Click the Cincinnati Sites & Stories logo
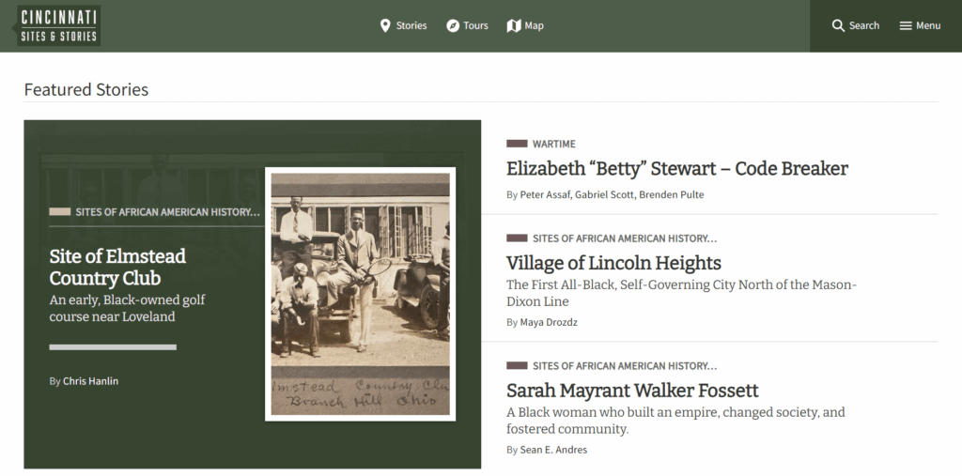Viewport: 962px width, 476px height. click(x=59, y=25)
